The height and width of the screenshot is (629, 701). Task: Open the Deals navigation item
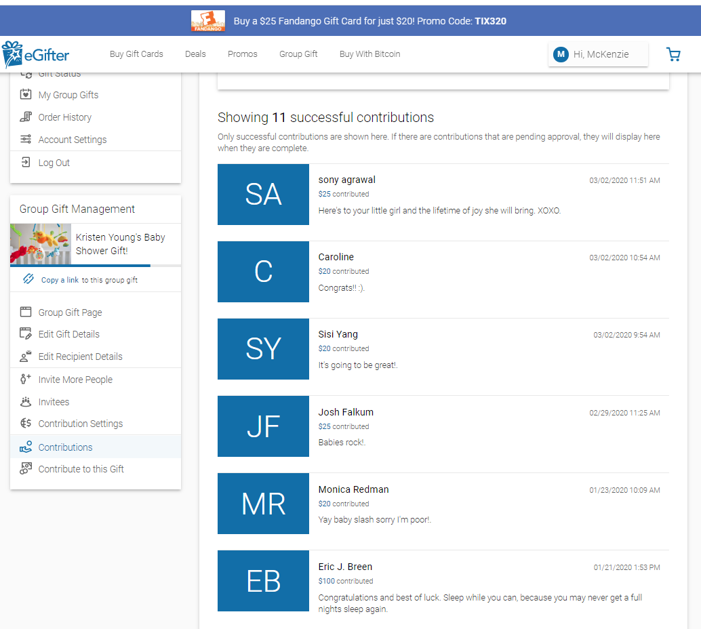pos(195,54)
